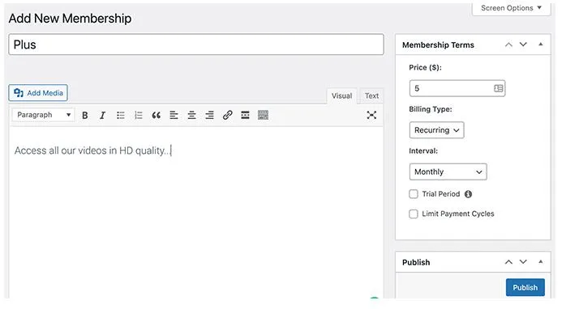The height and width of the screenshot is (309, 562).
Task: Check Limit Payment Cycles option
Action: pyautogui.click(x=414, y=214)
